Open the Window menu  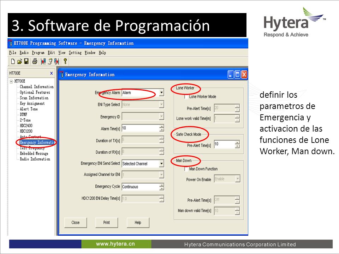click(90, 53)
